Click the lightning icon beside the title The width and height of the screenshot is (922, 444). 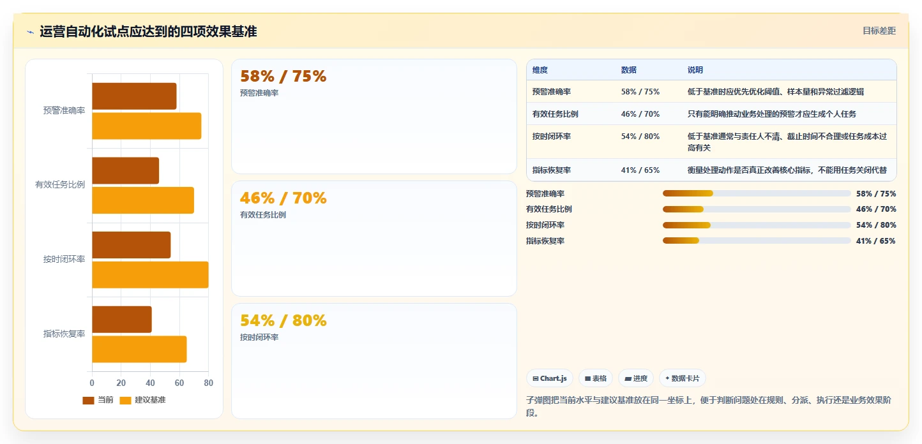click(30, 32)
